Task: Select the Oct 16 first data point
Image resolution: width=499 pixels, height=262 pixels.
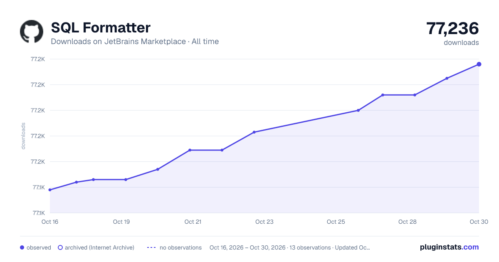Action: tap(50, 190)
